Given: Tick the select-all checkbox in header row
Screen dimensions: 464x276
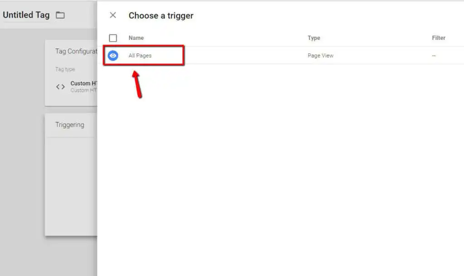Looking at the screenshot, I should tap(113, 38).
